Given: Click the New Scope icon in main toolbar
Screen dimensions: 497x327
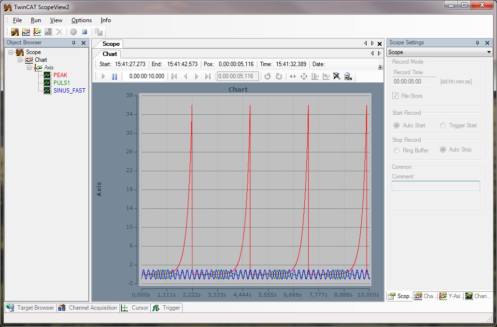Looking at the screenshot, I should tap(14, 32).
